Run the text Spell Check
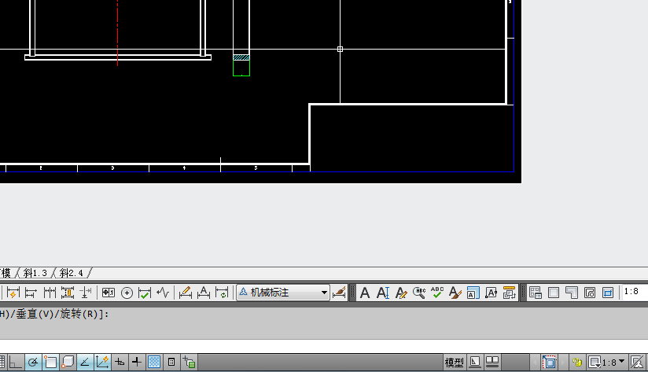The image size is (648, 372). 437,293
